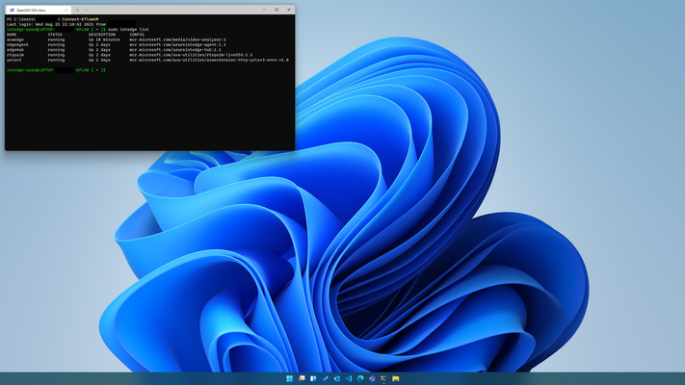
Task: Click the edgeHub module name
Action: 15,50
